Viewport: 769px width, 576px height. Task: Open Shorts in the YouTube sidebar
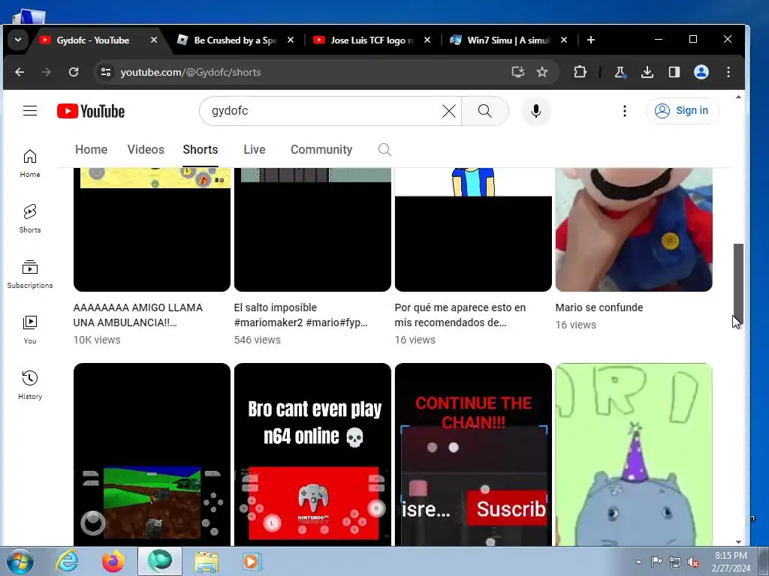coord(30,219)
